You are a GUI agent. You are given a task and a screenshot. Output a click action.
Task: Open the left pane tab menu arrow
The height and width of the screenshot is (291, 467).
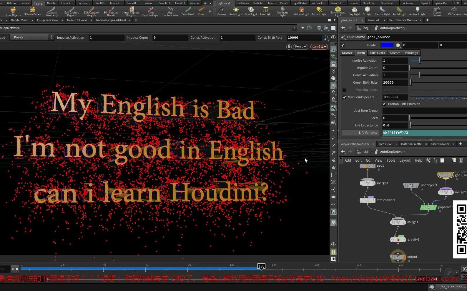pos(334,20)
